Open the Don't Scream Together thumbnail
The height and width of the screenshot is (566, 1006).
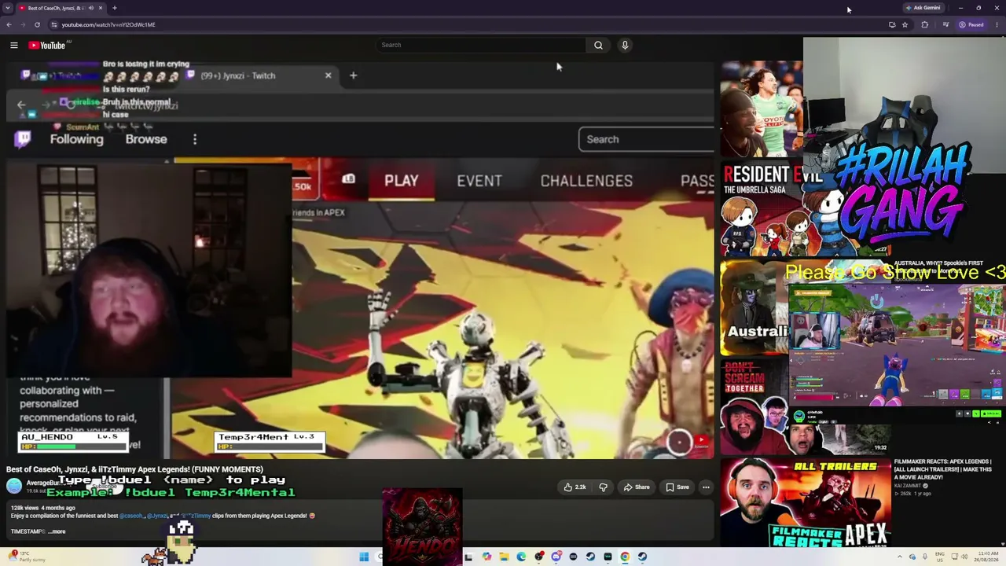pyautogui.click(x=805, y=407)
